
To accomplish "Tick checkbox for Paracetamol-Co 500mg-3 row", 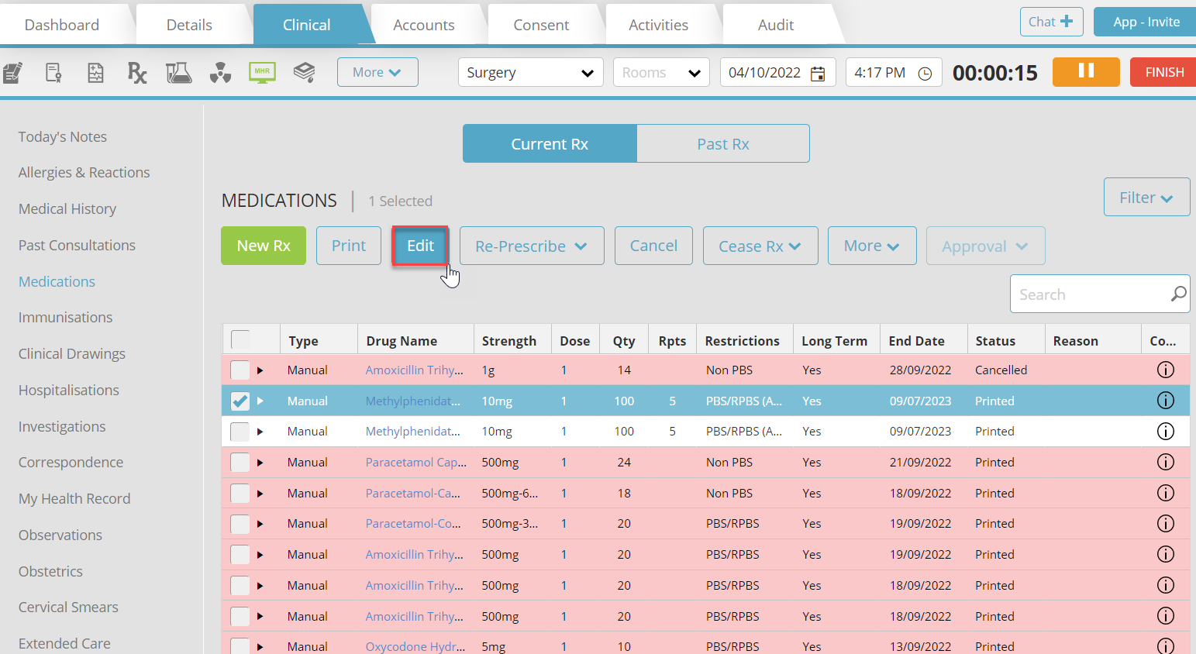I will coord(240,524).
